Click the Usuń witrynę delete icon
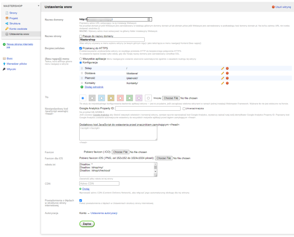The image size is (294, 237). coord(273,7)
